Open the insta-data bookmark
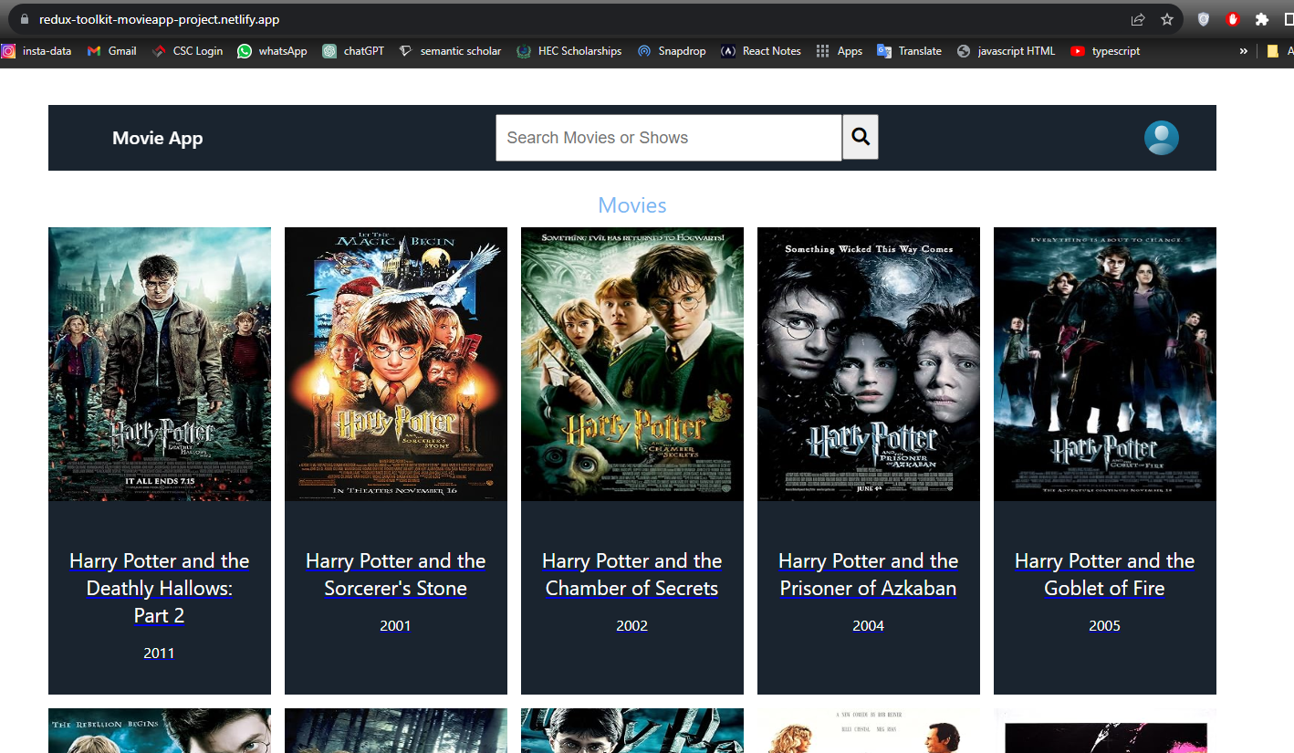 (x=37, y=51)
